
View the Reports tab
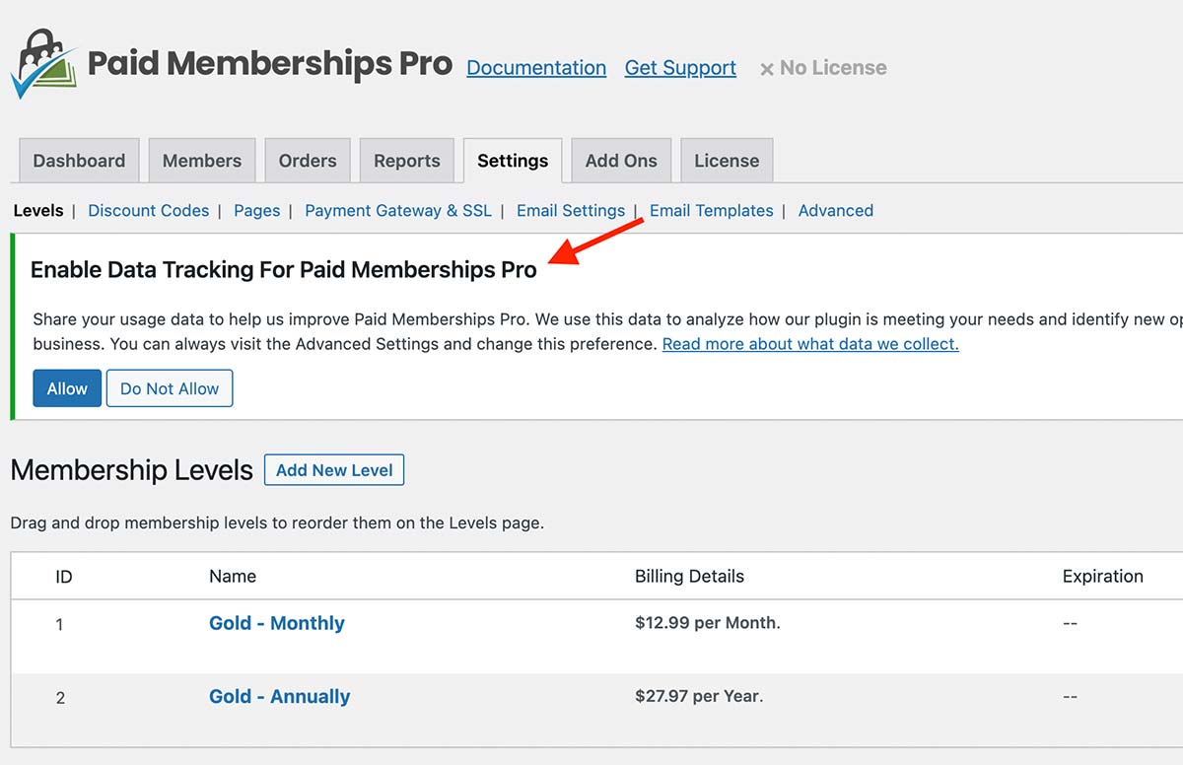click(406, 160)
